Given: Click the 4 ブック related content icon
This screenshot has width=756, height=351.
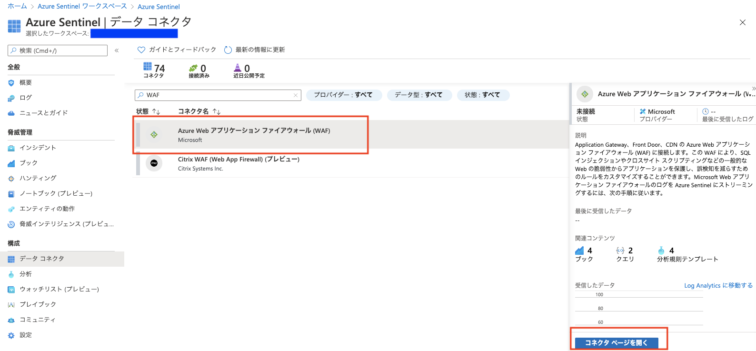Looking at the screenshot, I should (x=579, y=251).
